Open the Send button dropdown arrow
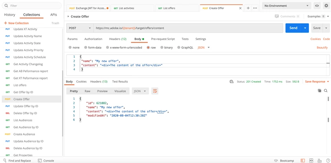The height and width of the screenshot is (163, 331). pyautogui.click(x=305, y=28)
